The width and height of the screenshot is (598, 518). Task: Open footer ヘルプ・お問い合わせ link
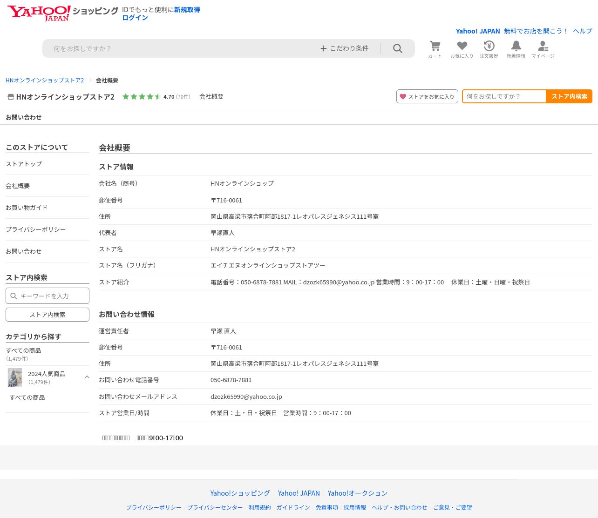point(400,507)
